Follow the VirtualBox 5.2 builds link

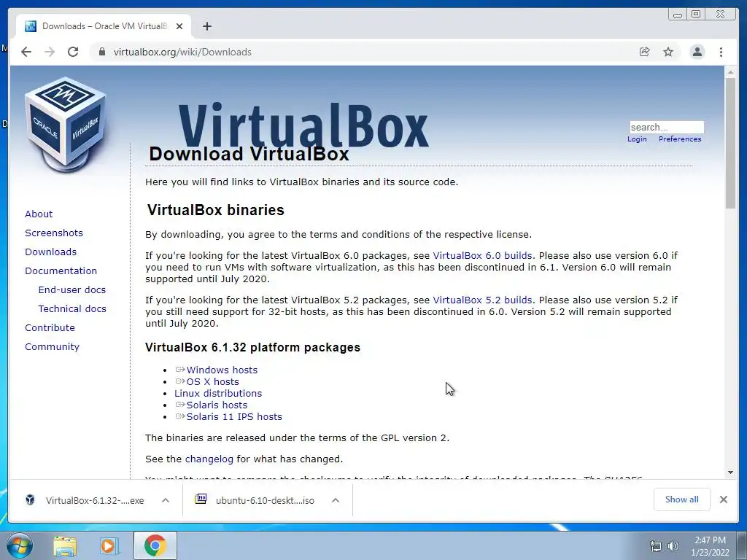(482, 300)
